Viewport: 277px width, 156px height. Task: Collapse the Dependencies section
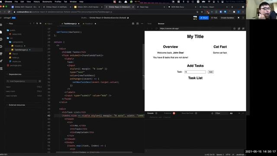point(15,74)
